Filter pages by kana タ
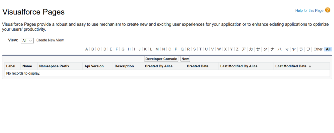This screenshot has height=133, width=334. 265,49
